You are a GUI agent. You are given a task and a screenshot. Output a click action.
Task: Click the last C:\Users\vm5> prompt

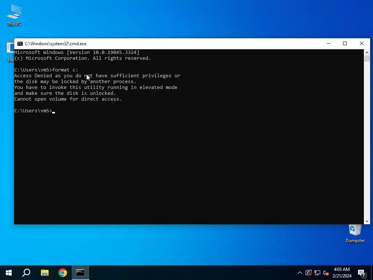33,111
